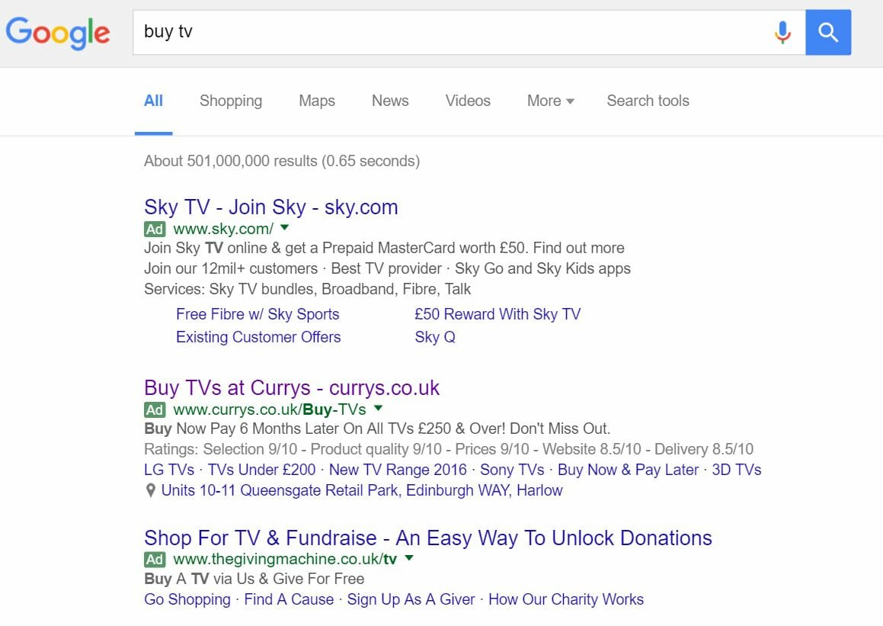The height and width of the screenshot is (626, 883).
Task: Click the 'Go Shopping' sitelink
Action: coord(187,599)
